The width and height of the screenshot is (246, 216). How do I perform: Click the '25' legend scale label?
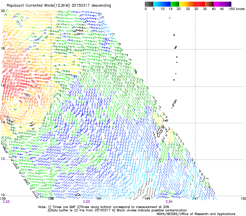click(188, 9)
